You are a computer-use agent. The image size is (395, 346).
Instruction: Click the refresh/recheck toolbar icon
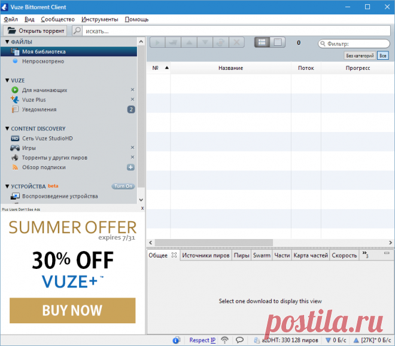[221, 42]
